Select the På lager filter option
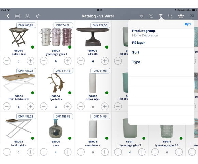The image size is (198, 164). [161, 43]
